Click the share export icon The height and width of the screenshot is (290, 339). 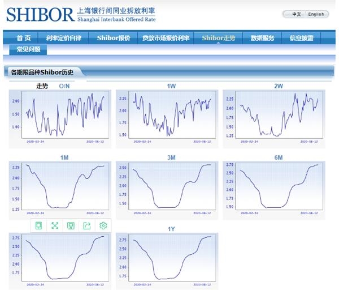[x=87, y=225]
